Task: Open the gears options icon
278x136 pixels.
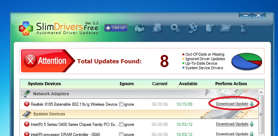Action: coord(175,28)
